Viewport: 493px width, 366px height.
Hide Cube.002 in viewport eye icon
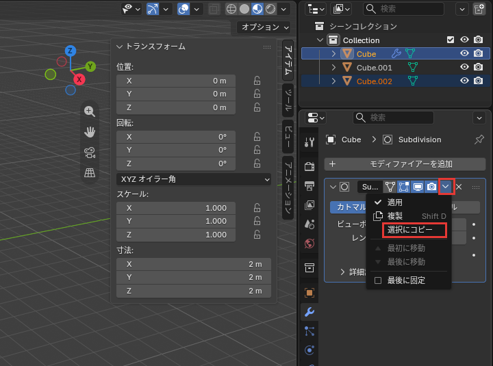point(464,81)
